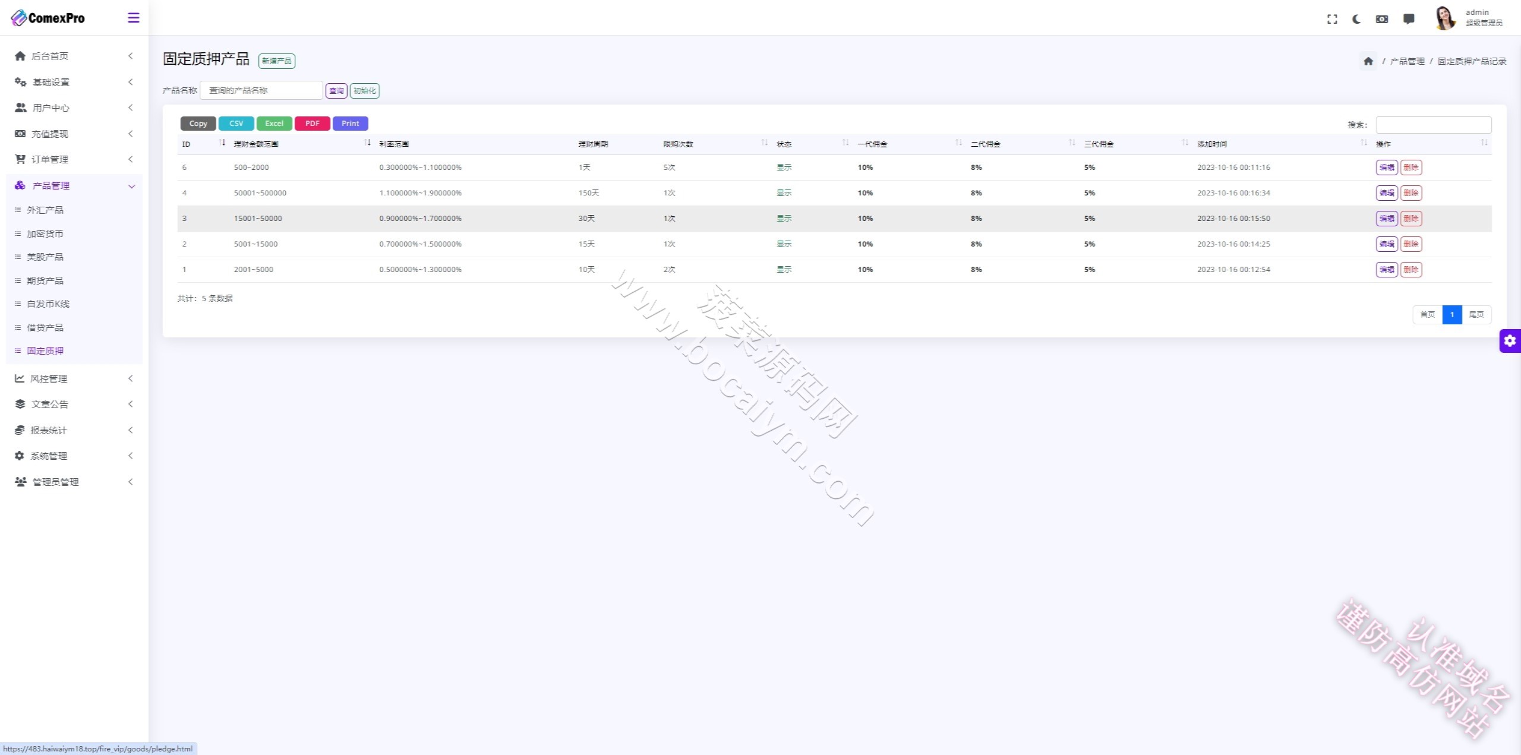Collapse the 产品管理 chevron
The image size is (1521, 755).
[x=131, y=186]
